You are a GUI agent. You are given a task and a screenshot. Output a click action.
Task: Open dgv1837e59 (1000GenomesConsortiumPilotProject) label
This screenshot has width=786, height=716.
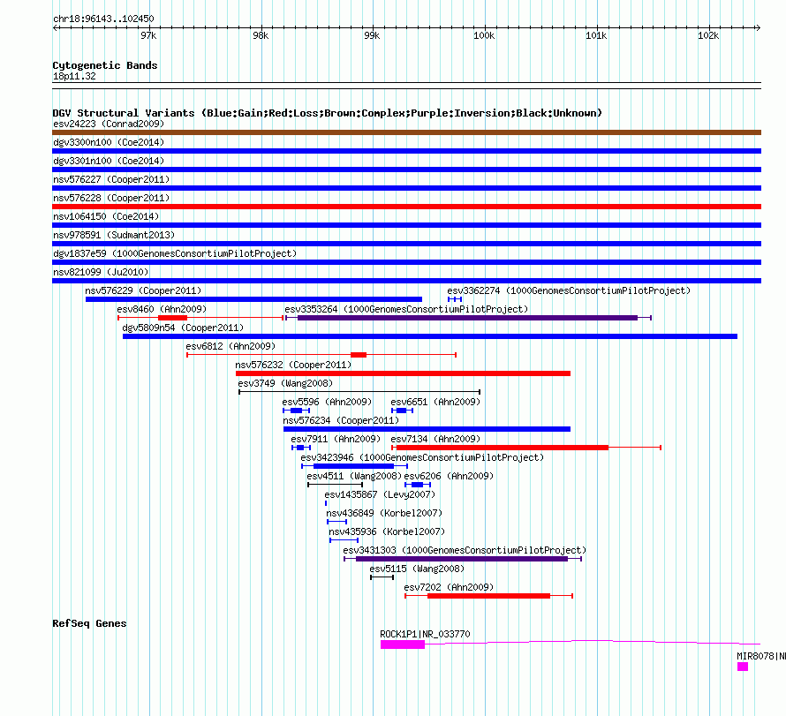click(x=175, y=253)
